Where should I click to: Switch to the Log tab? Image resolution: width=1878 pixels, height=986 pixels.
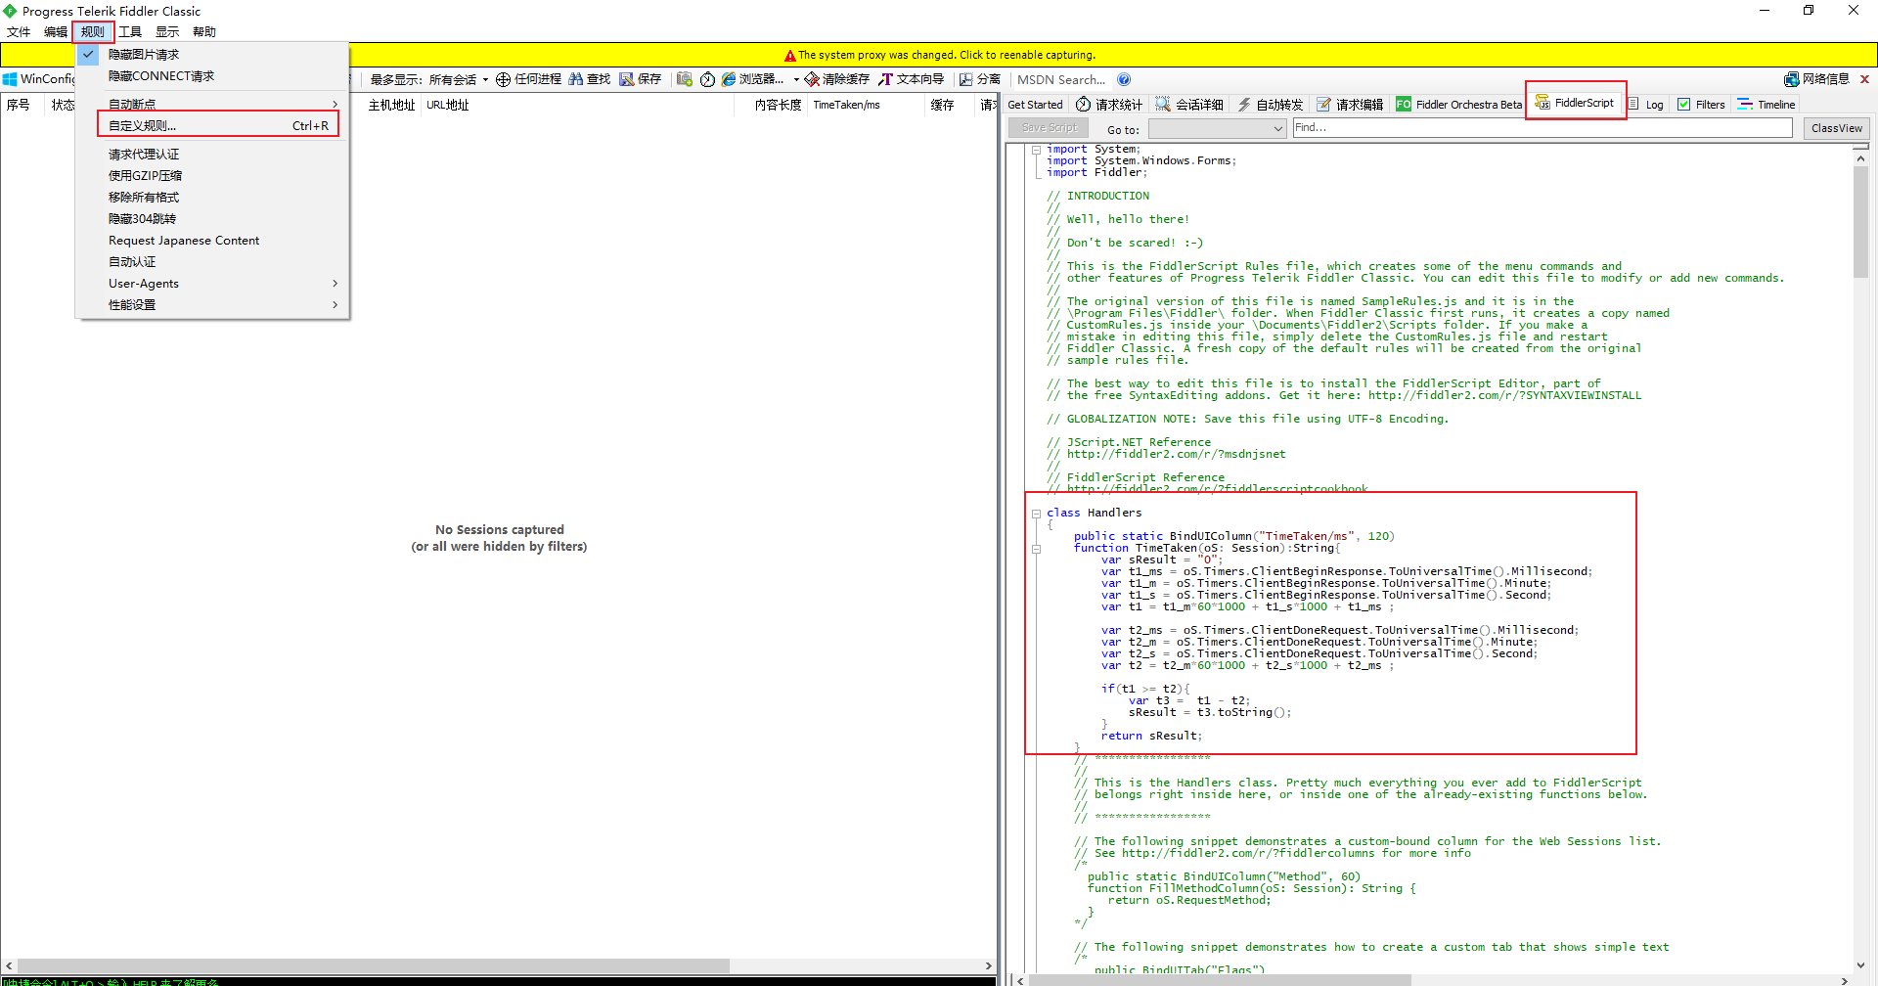point(1646,105)
